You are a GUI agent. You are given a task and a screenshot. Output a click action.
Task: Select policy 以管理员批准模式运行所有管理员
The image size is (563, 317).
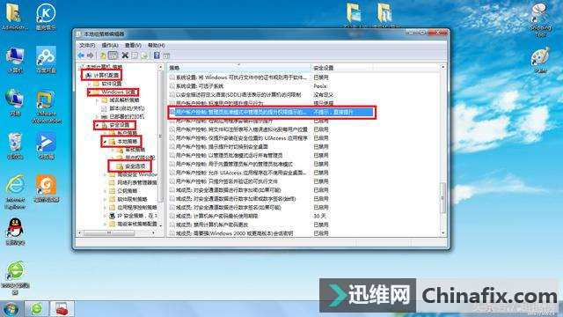pos(229,155)
